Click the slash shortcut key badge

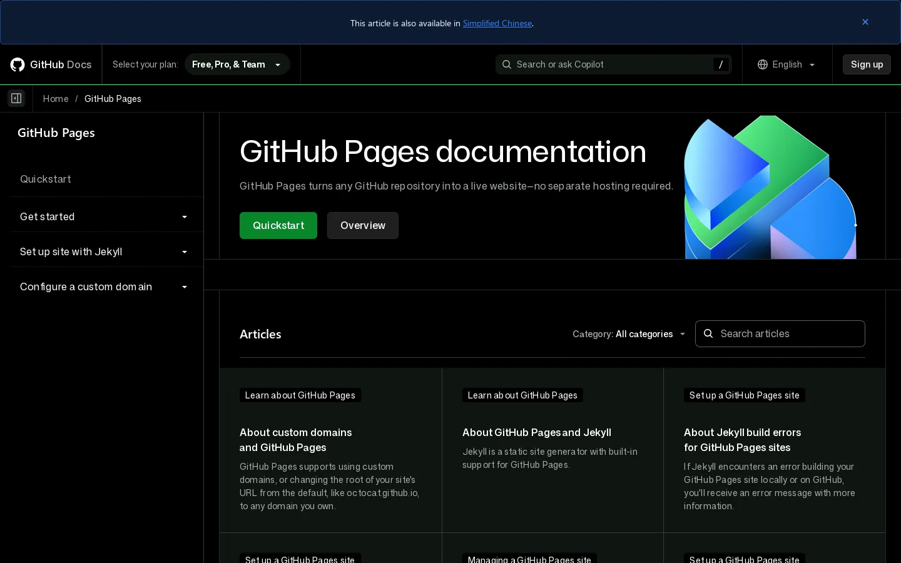pyautogui.click(x=721, y=64)
